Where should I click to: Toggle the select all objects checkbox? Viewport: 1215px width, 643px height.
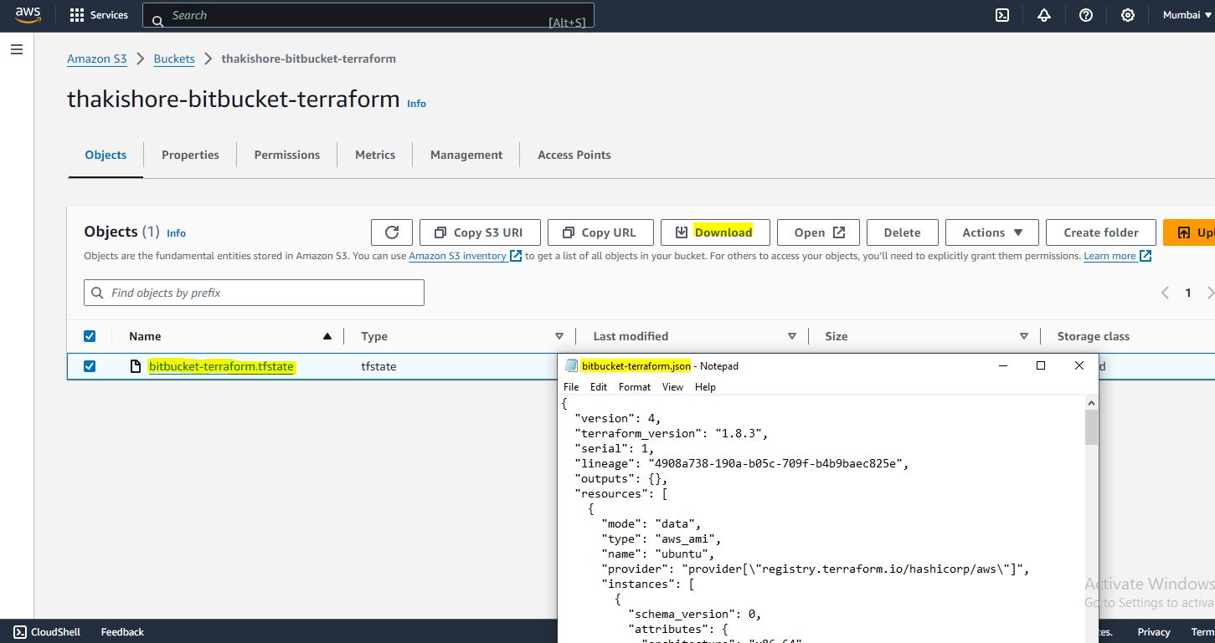90,336
